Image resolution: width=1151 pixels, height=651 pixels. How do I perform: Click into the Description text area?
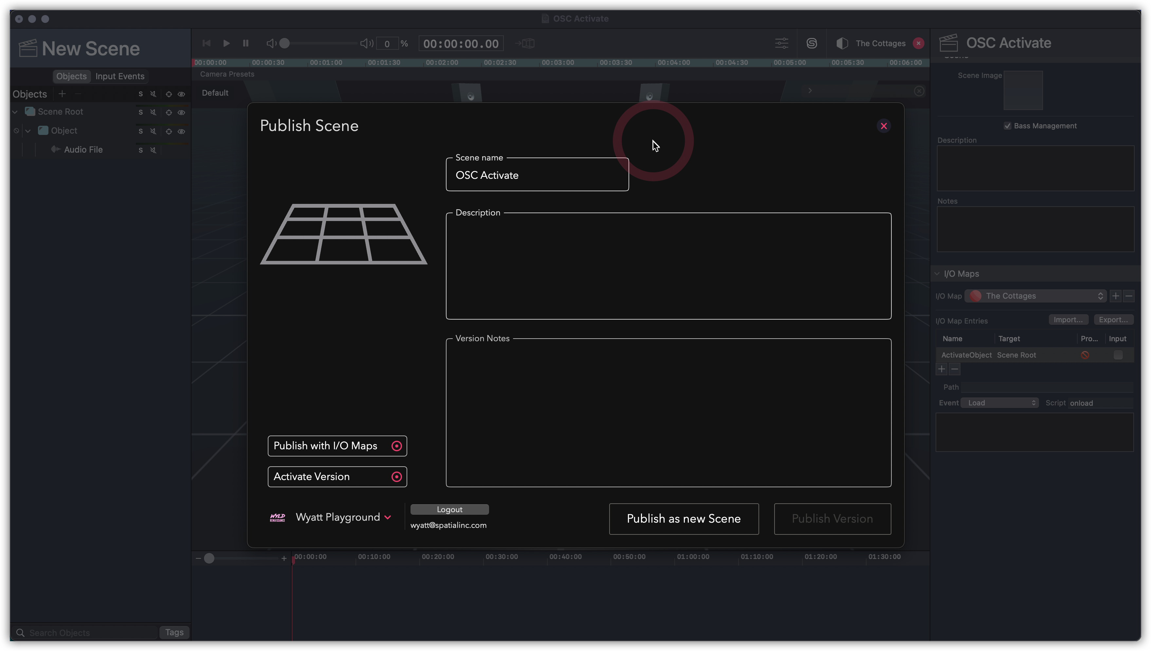(x=668, y=266)
